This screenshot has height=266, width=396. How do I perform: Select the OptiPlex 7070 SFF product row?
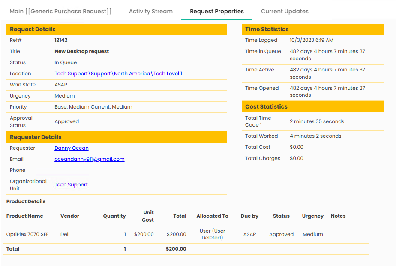tap(27, 234)
